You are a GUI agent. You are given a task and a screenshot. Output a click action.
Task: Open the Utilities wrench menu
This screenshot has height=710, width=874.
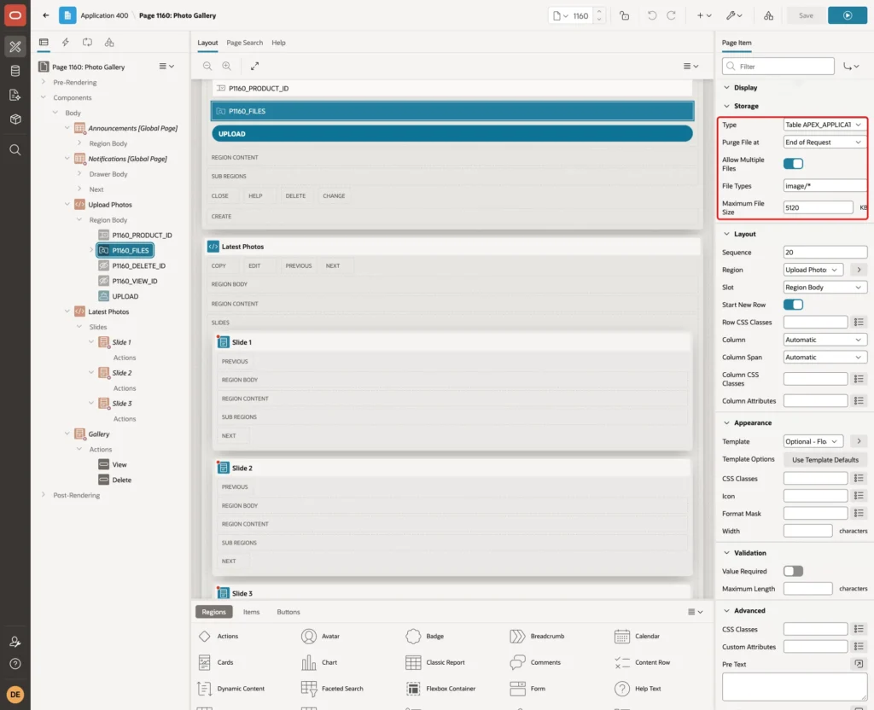click(x=734, y=15)
